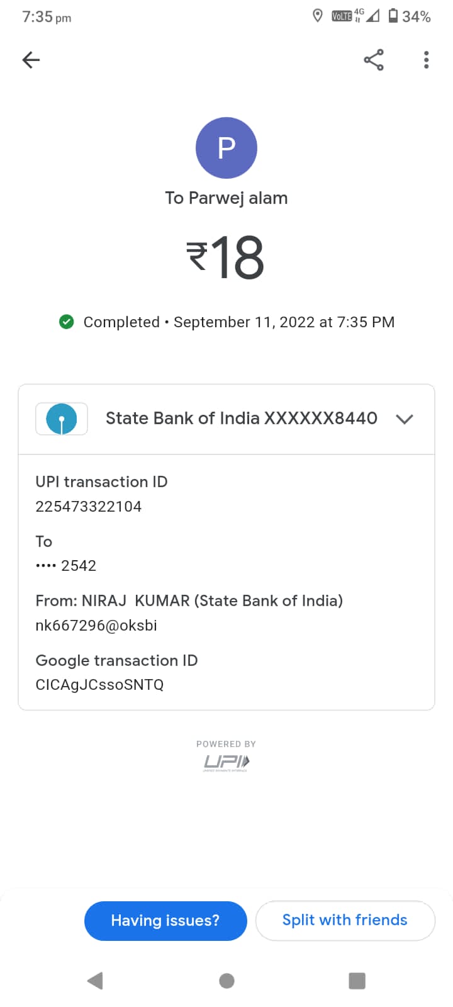Open the three-dot overflow menu

[426, 60]
